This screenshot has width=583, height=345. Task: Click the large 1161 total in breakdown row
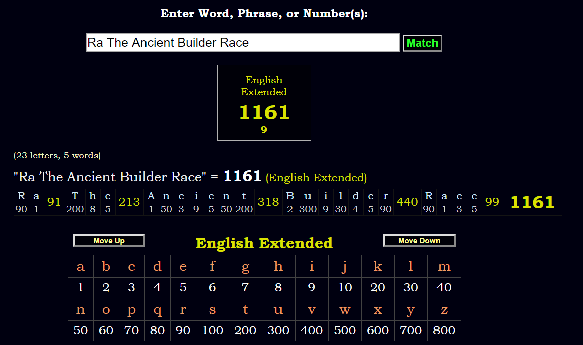[532, 202]
